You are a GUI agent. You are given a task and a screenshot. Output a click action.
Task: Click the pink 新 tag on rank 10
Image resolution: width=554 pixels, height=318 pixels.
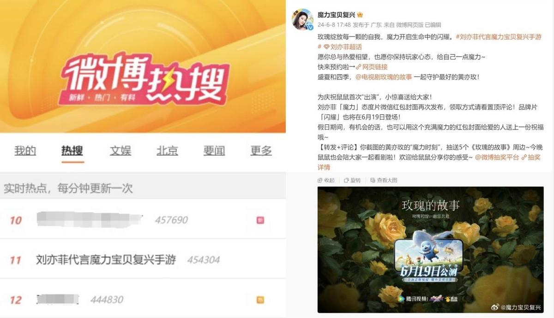tap(260, 220)
